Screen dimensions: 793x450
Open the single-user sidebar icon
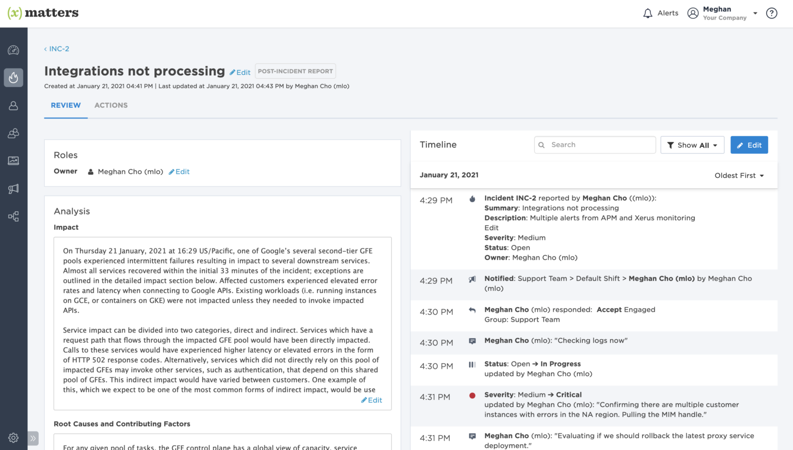(x=13, y=106)
